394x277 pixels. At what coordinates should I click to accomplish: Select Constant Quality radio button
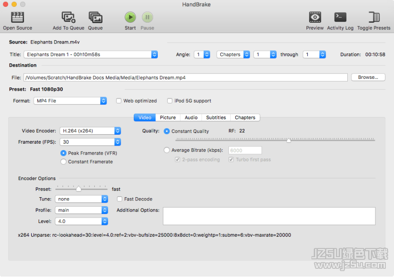166,131
